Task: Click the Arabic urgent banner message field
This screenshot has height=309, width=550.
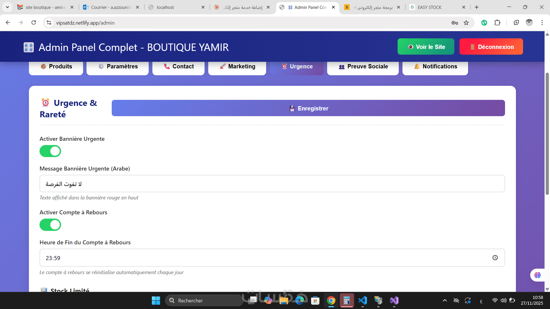Action: click(272, 184)
